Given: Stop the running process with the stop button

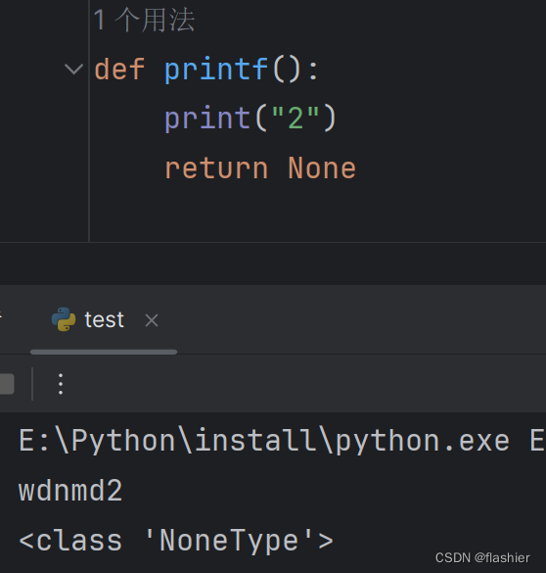Looking at the screenshot, I should [6, 384].
